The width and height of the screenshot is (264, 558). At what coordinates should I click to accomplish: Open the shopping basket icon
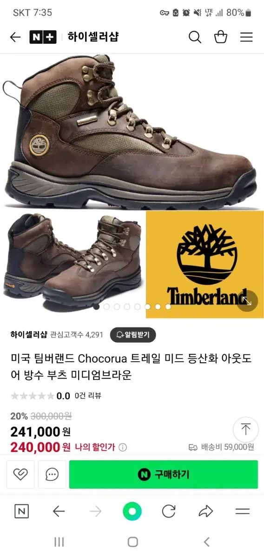(x=221, y=37)
